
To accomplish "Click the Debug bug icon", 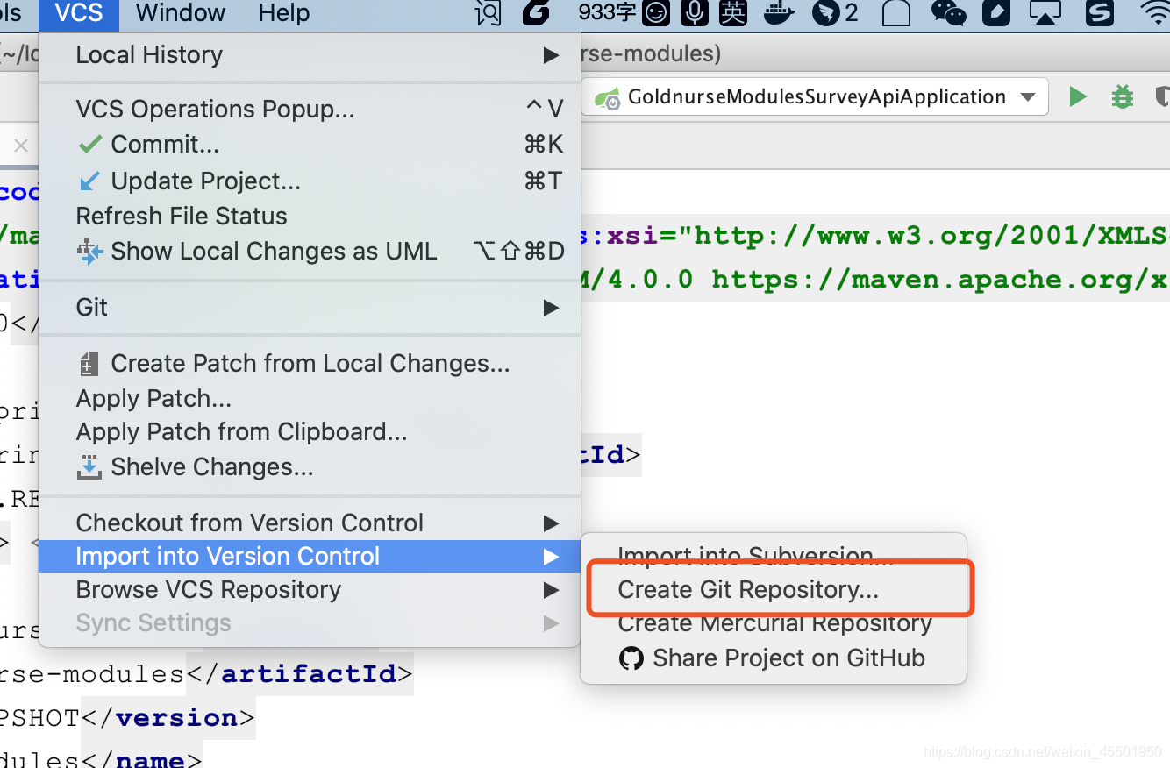I will [1122, 96].
